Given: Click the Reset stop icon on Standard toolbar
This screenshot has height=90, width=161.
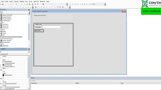Looking at the screenshot, I should pos(27,4).
